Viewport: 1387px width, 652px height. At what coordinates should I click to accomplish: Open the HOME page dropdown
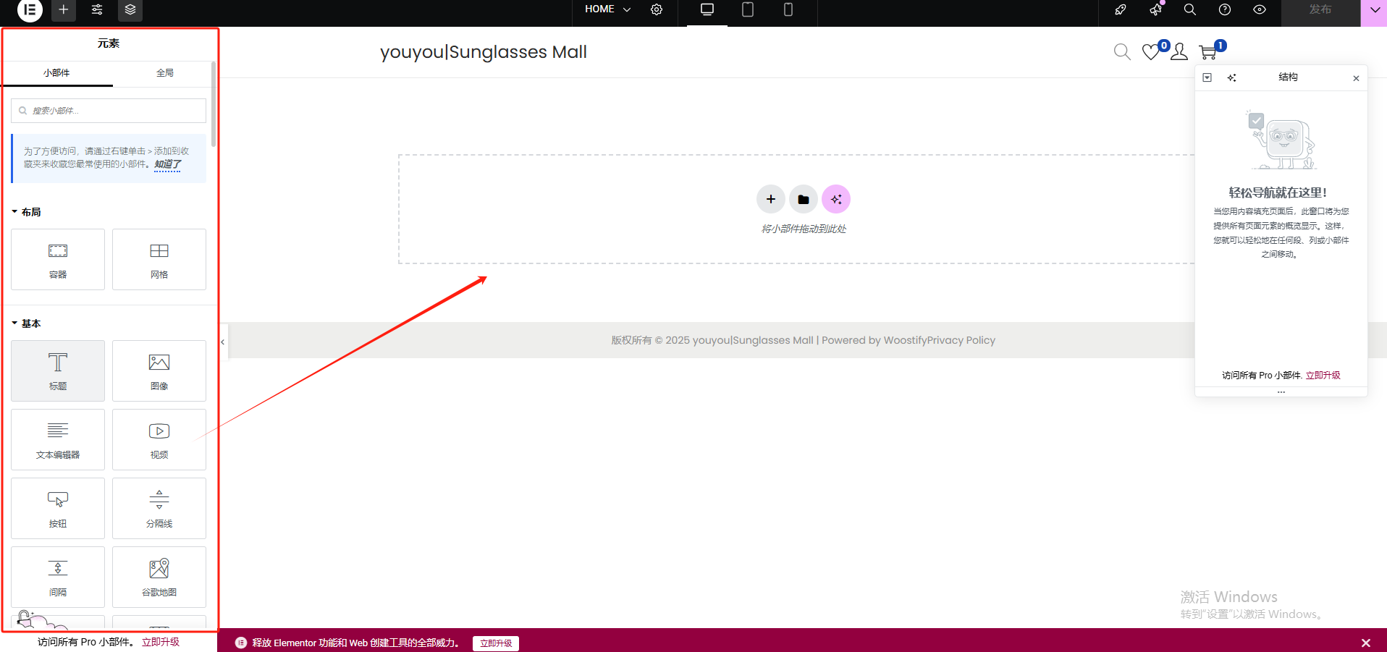point(608,9)
